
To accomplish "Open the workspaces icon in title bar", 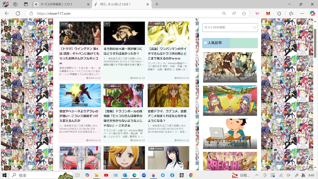I will (x=15, y=4).
